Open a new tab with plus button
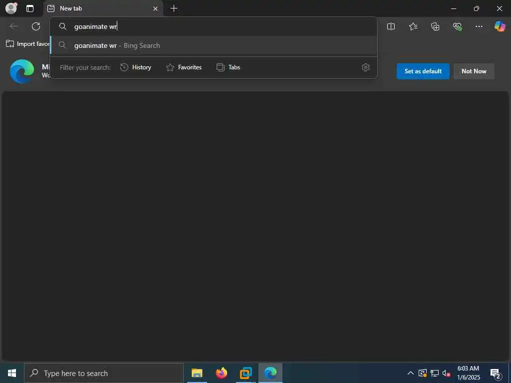Viewport: 511px width, 383px height. pos(174,8)
